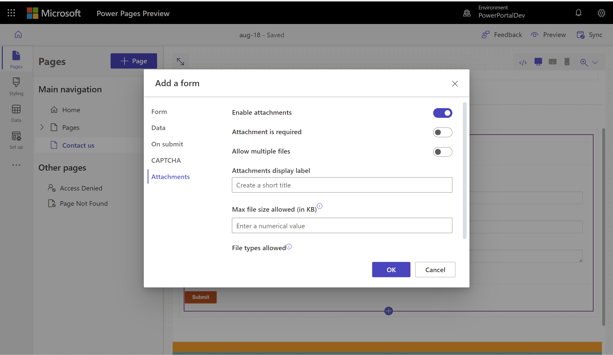The width and height of the screenshot is (613, 355).
Task: Click Attachments display label input field
Action: (x=342, y=185)
